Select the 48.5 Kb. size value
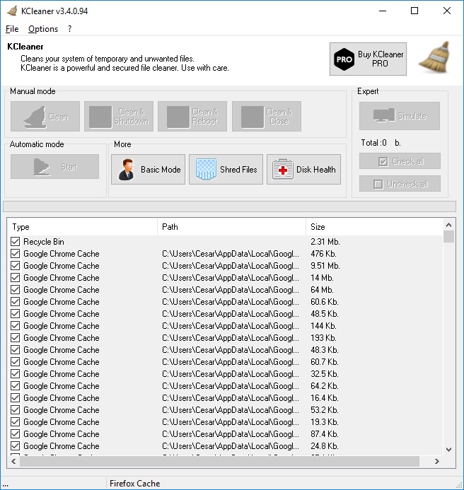The width and height of the screenshot is (464, 490). 325,314
